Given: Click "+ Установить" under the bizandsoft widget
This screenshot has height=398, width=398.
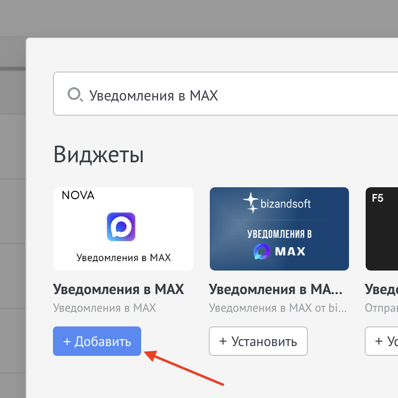Looking at the screenshot, I should tap(258, 341).
